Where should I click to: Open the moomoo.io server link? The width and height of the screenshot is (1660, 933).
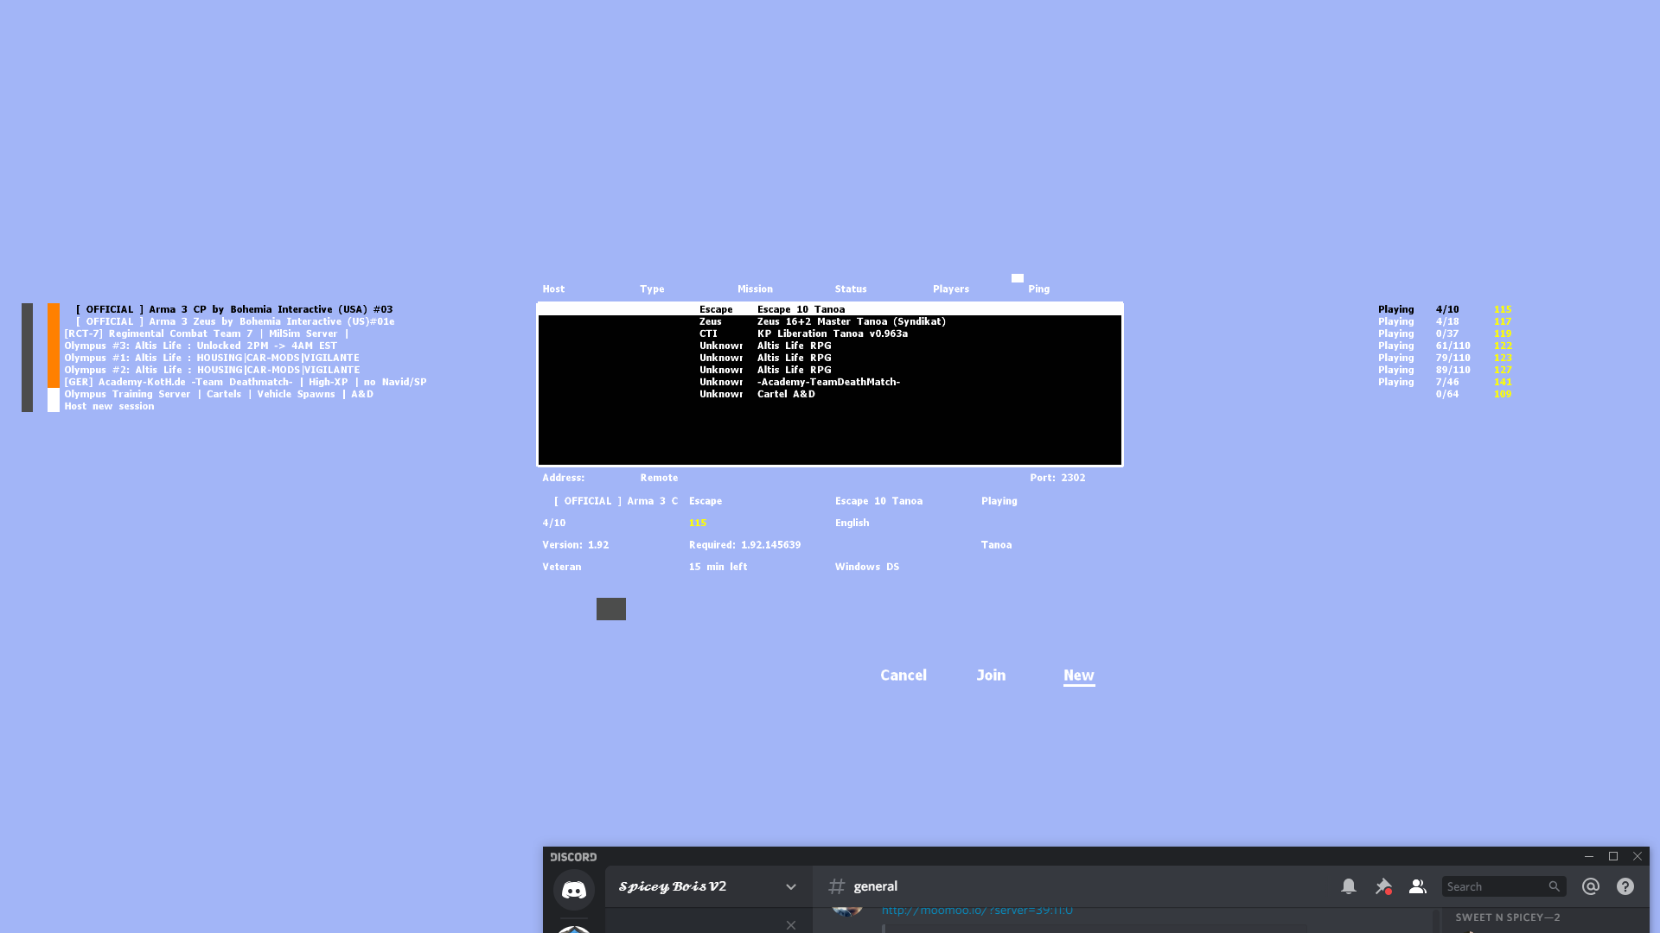977,911
